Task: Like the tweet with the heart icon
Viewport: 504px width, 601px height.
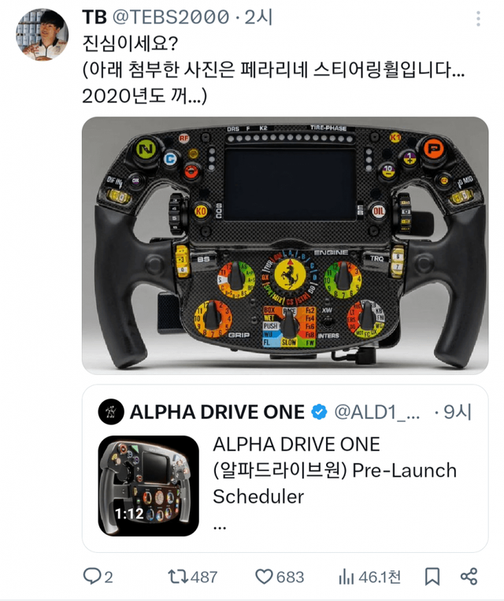Action: 280,577
